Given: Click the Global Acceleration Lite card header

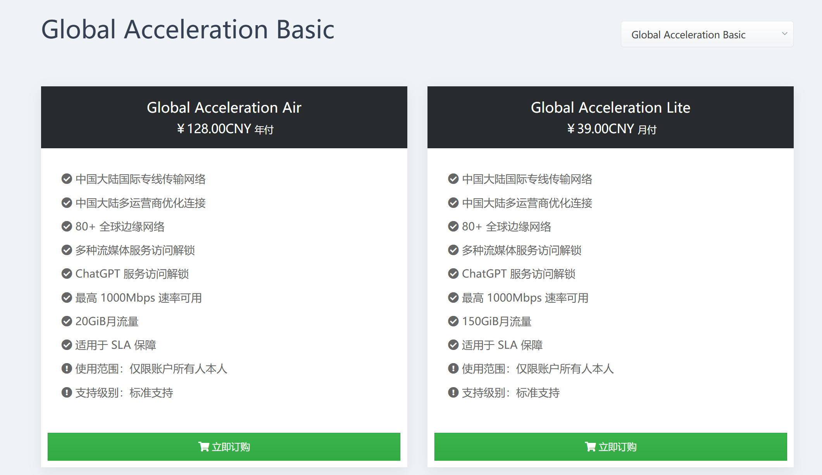Looking at the screenshot, I should tap(610, 108).
